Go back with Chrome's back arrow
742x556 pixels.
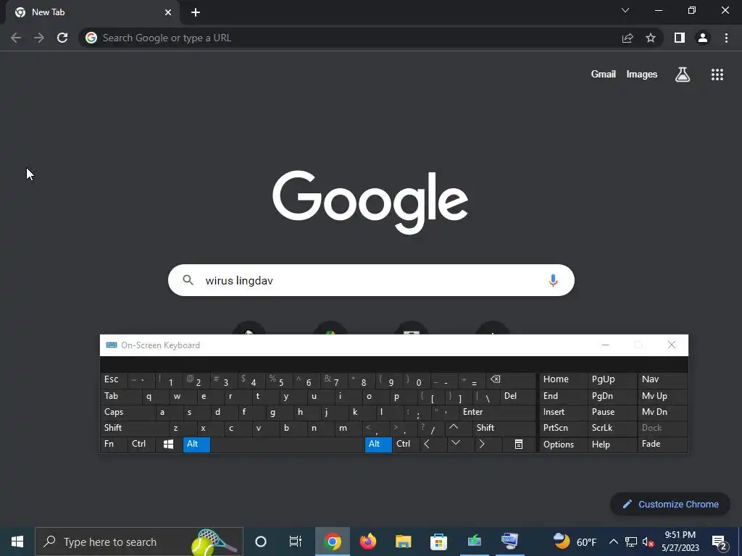(x=16, y=38)
